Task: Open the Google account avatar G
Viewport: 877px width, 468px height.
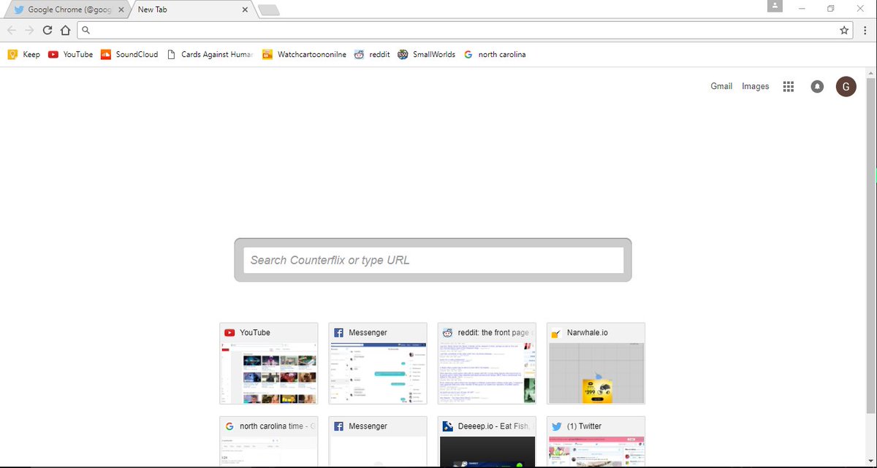Action: [846, 86]
